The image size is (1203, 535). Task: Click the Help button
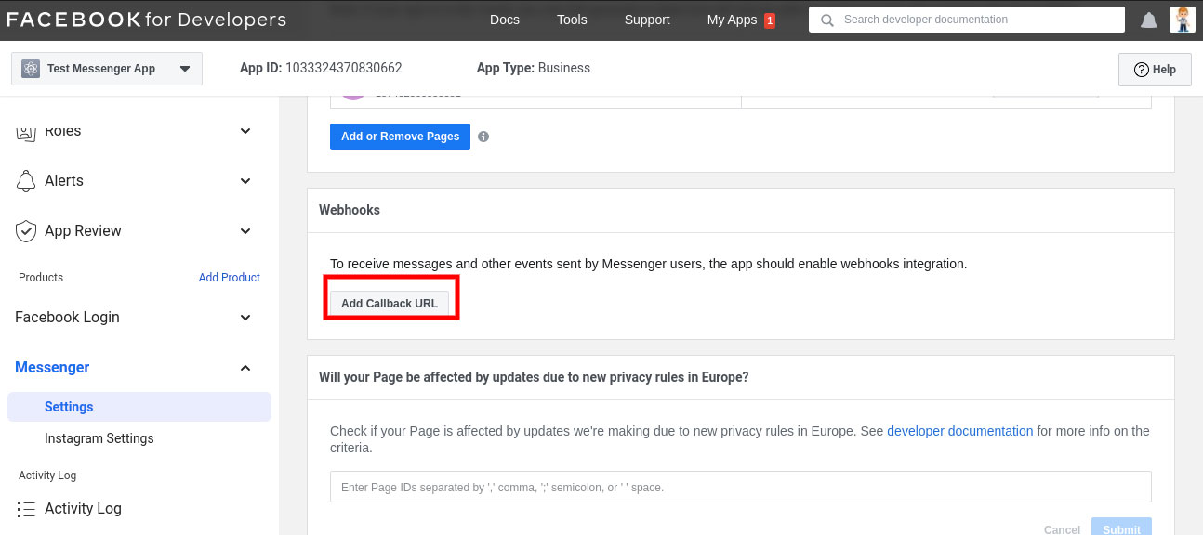pyautogui.click(x=1155, y=70)
